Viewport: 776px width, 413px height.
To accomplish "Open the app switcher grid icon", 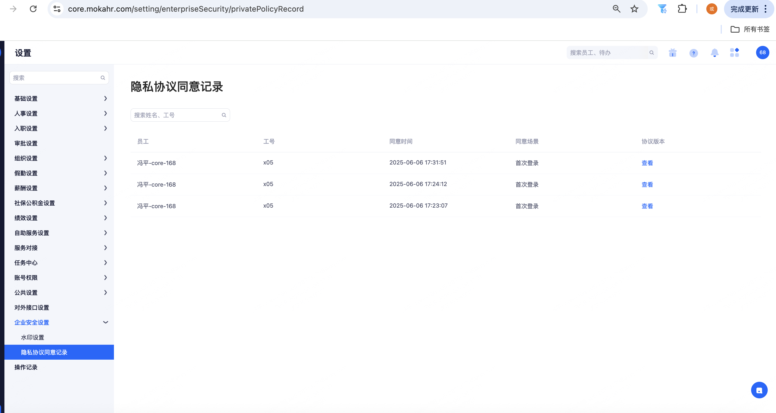I will pos(735,52).
